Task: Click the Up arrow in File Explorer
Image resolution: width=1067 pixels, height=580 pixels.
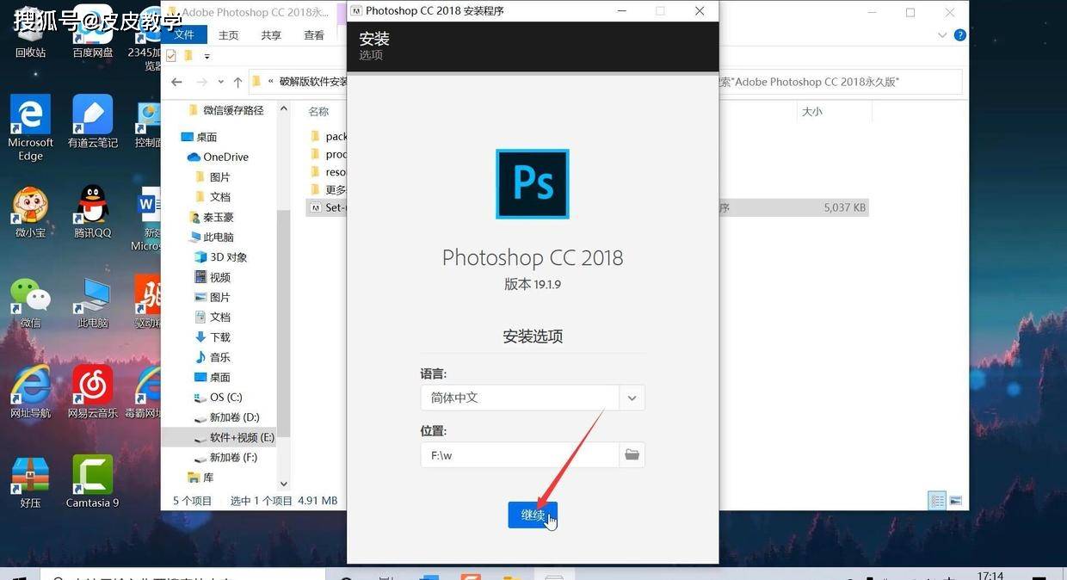Action: click(237, 82)
